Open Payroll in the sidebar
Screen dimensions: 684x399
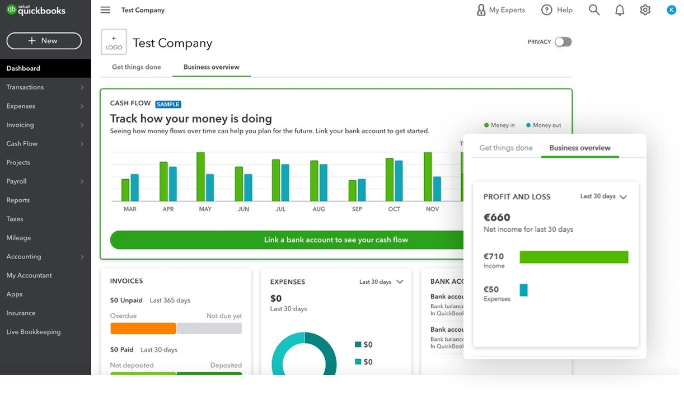[x=16, y=181]
